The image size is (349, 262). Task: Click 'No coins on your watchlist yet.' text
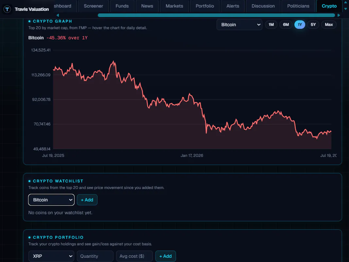(60, 213)
